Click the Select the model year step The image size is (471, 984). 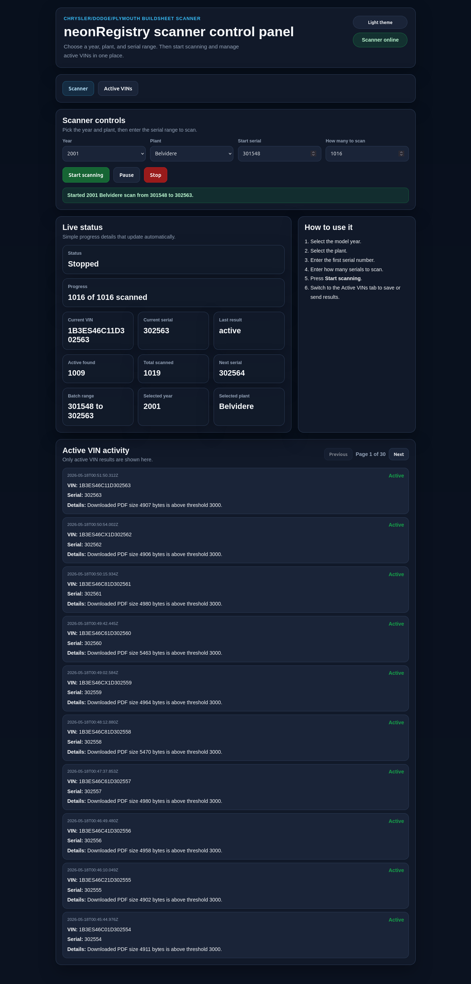pos(336,241)
